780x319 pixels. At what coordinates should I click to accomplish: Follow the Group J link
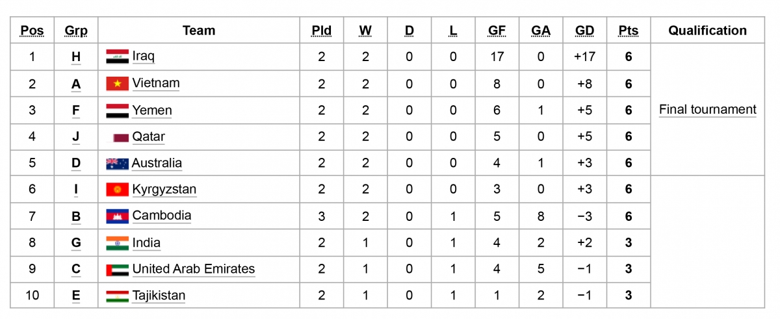tap(76, 137)
